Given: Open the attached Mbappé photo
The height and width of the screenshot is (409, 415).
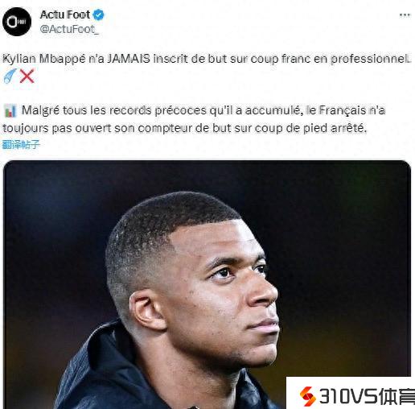Looking at the screenshot, I should 207,284.
